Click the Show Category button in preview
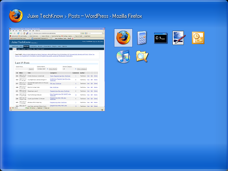Viewport: 228px width, 171px height. 81,69
